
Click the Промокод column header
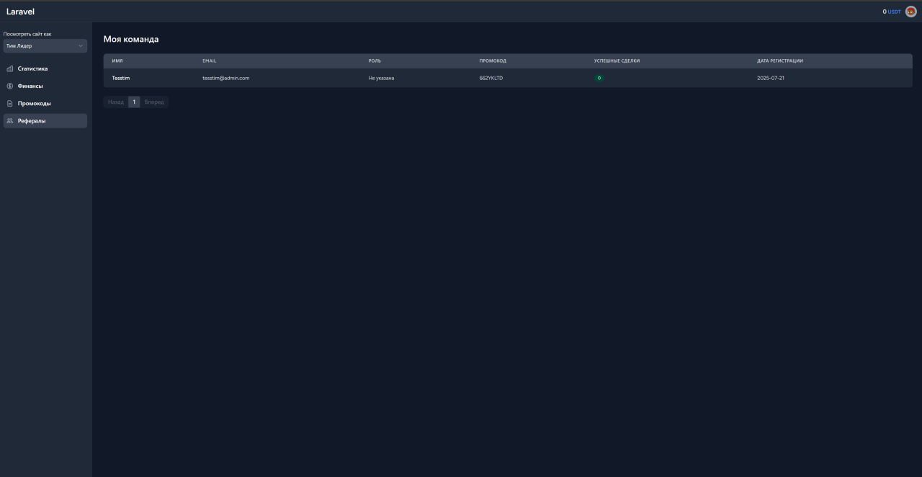pyautogui.click(x=493, y=61)
